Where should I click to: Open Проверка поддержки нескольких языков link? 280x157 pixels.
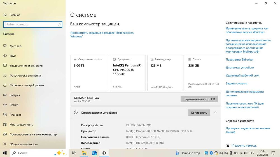tap(248, 130)
